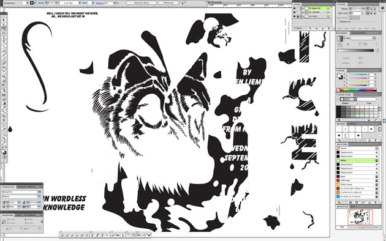Click the create new layer icon

tap(323, 29)
